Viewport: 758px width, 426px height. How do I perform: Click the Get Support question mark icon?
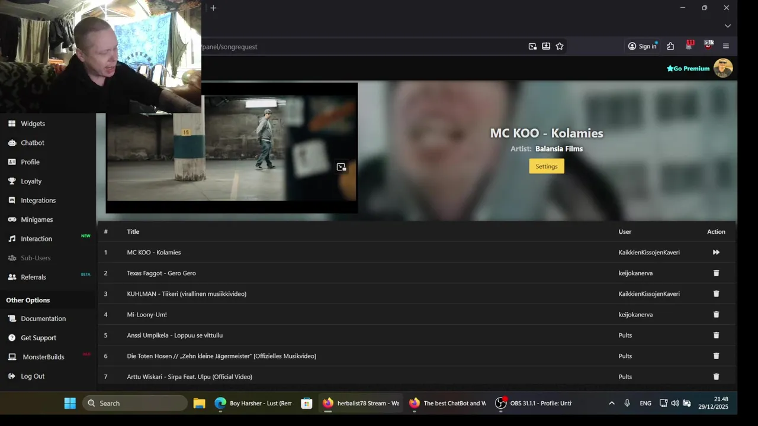(x=12, y=338)
